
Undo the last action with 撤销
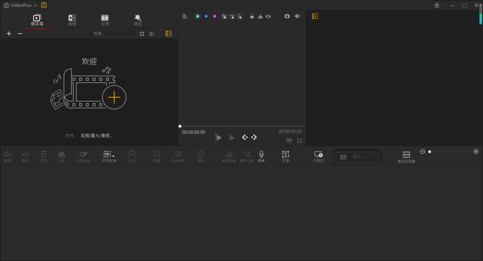pyautogui.click(x=8, y=156)
